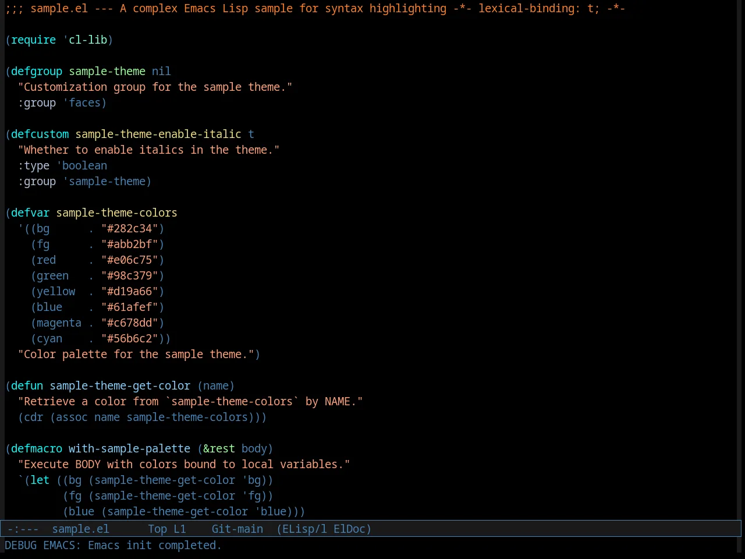Click the 'lexical-binding: t' header text

pos(536,8)
